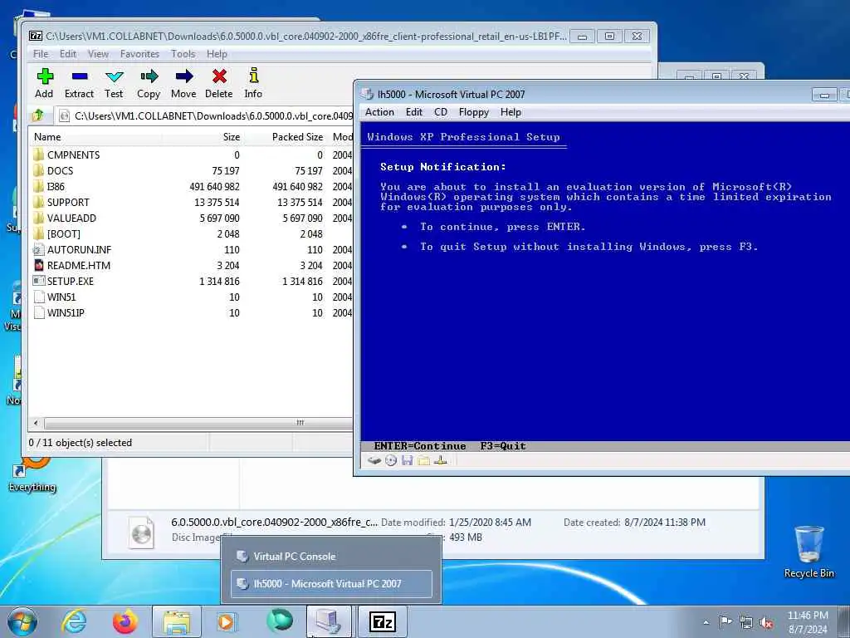Open the Floppy menu in Virtual PC
The image size is (850, 638).
474,112
